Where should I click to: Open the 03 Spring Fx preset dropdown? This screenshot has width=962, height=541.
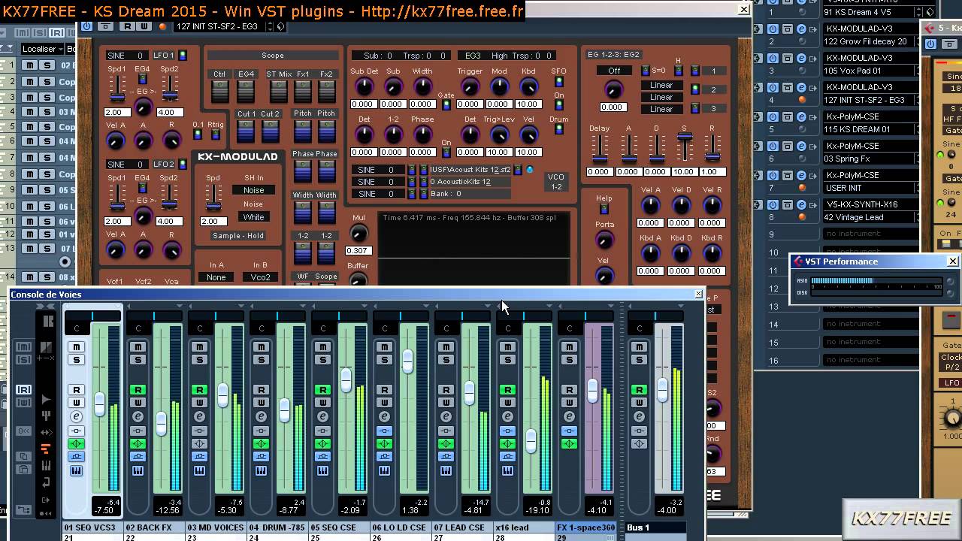pos(870,159)
